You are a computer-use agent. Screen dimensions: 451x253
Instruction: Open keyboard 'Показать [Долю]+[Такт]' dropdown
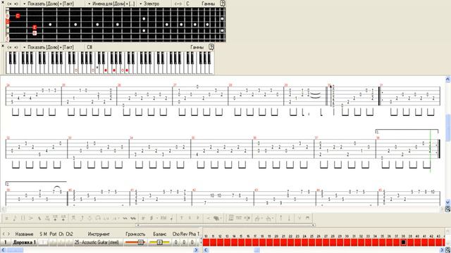tap(48, 47)
